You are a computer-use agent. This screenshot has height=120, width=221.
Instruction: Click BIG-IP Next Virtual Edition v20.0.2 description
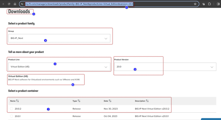pos(152,109)
